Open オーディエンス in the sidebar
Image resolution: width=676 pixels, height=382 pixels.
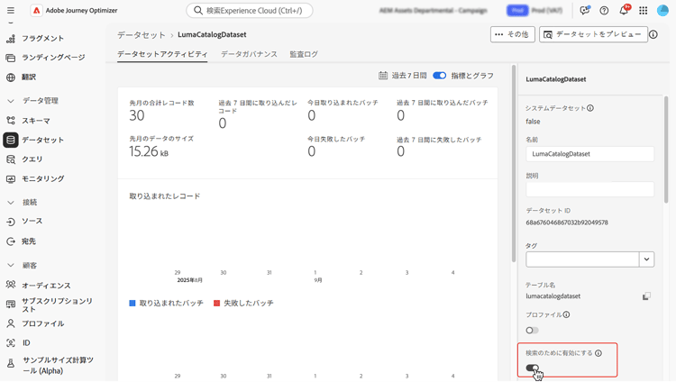(x=46, y=286)
